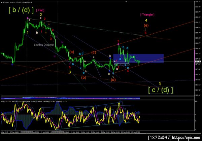Screen dimensions: 202x141
Task: Select the pink '[ Triangle ]' annotation
Action: click(147, 14)
